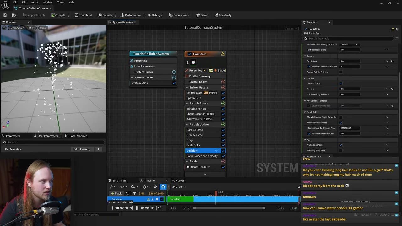Image resolution: width=402 pixels, height=226 pixels.
Task: Collapse the Emitter Update group
Action: click(x=187, y=87)
